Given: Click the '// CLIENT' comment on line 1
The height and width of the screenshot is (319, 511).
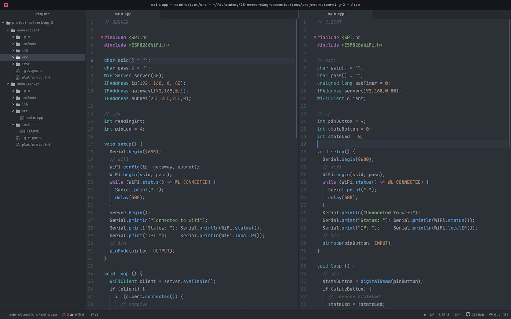Looking at the screenshot, I should 329,22.
